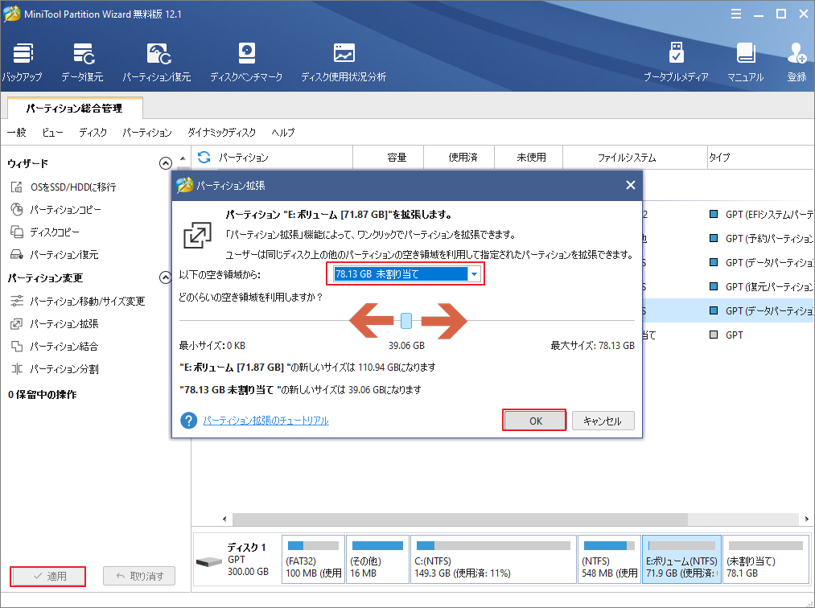
Task: Sort by 使用済 column header
Action: pyautogui.click(x=459, y=158)
